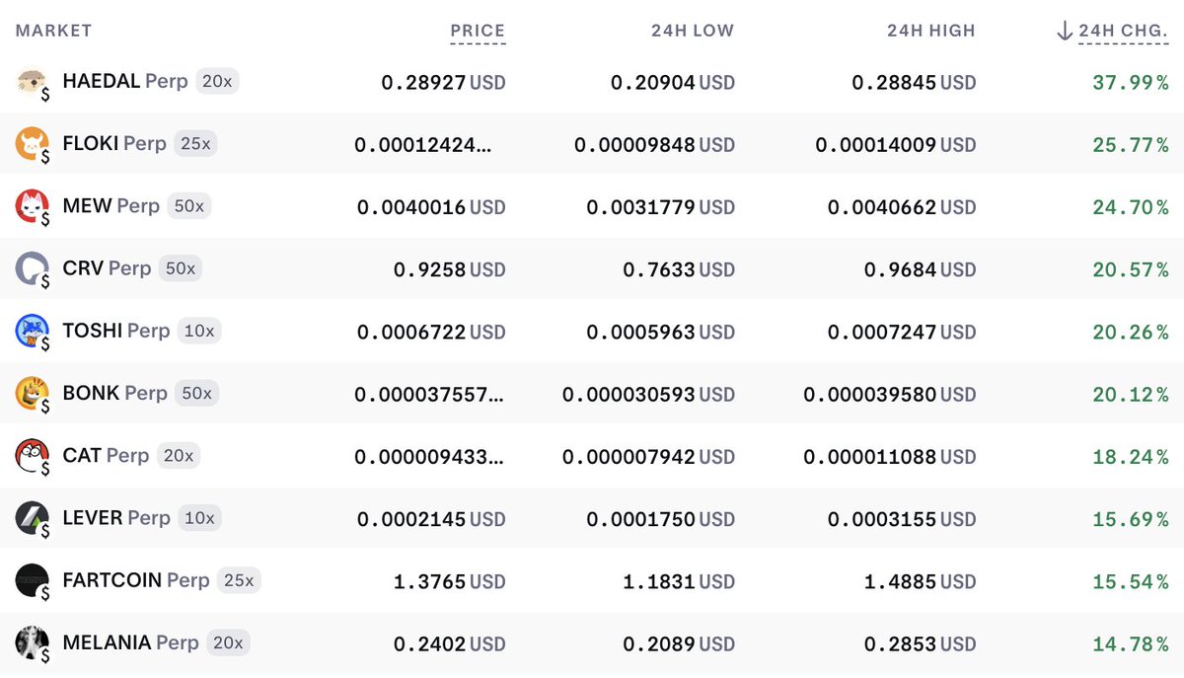Click the 50x leverage badge for MEW
This screenshot has height=678, width=1184.
click(x=188, y=206)
